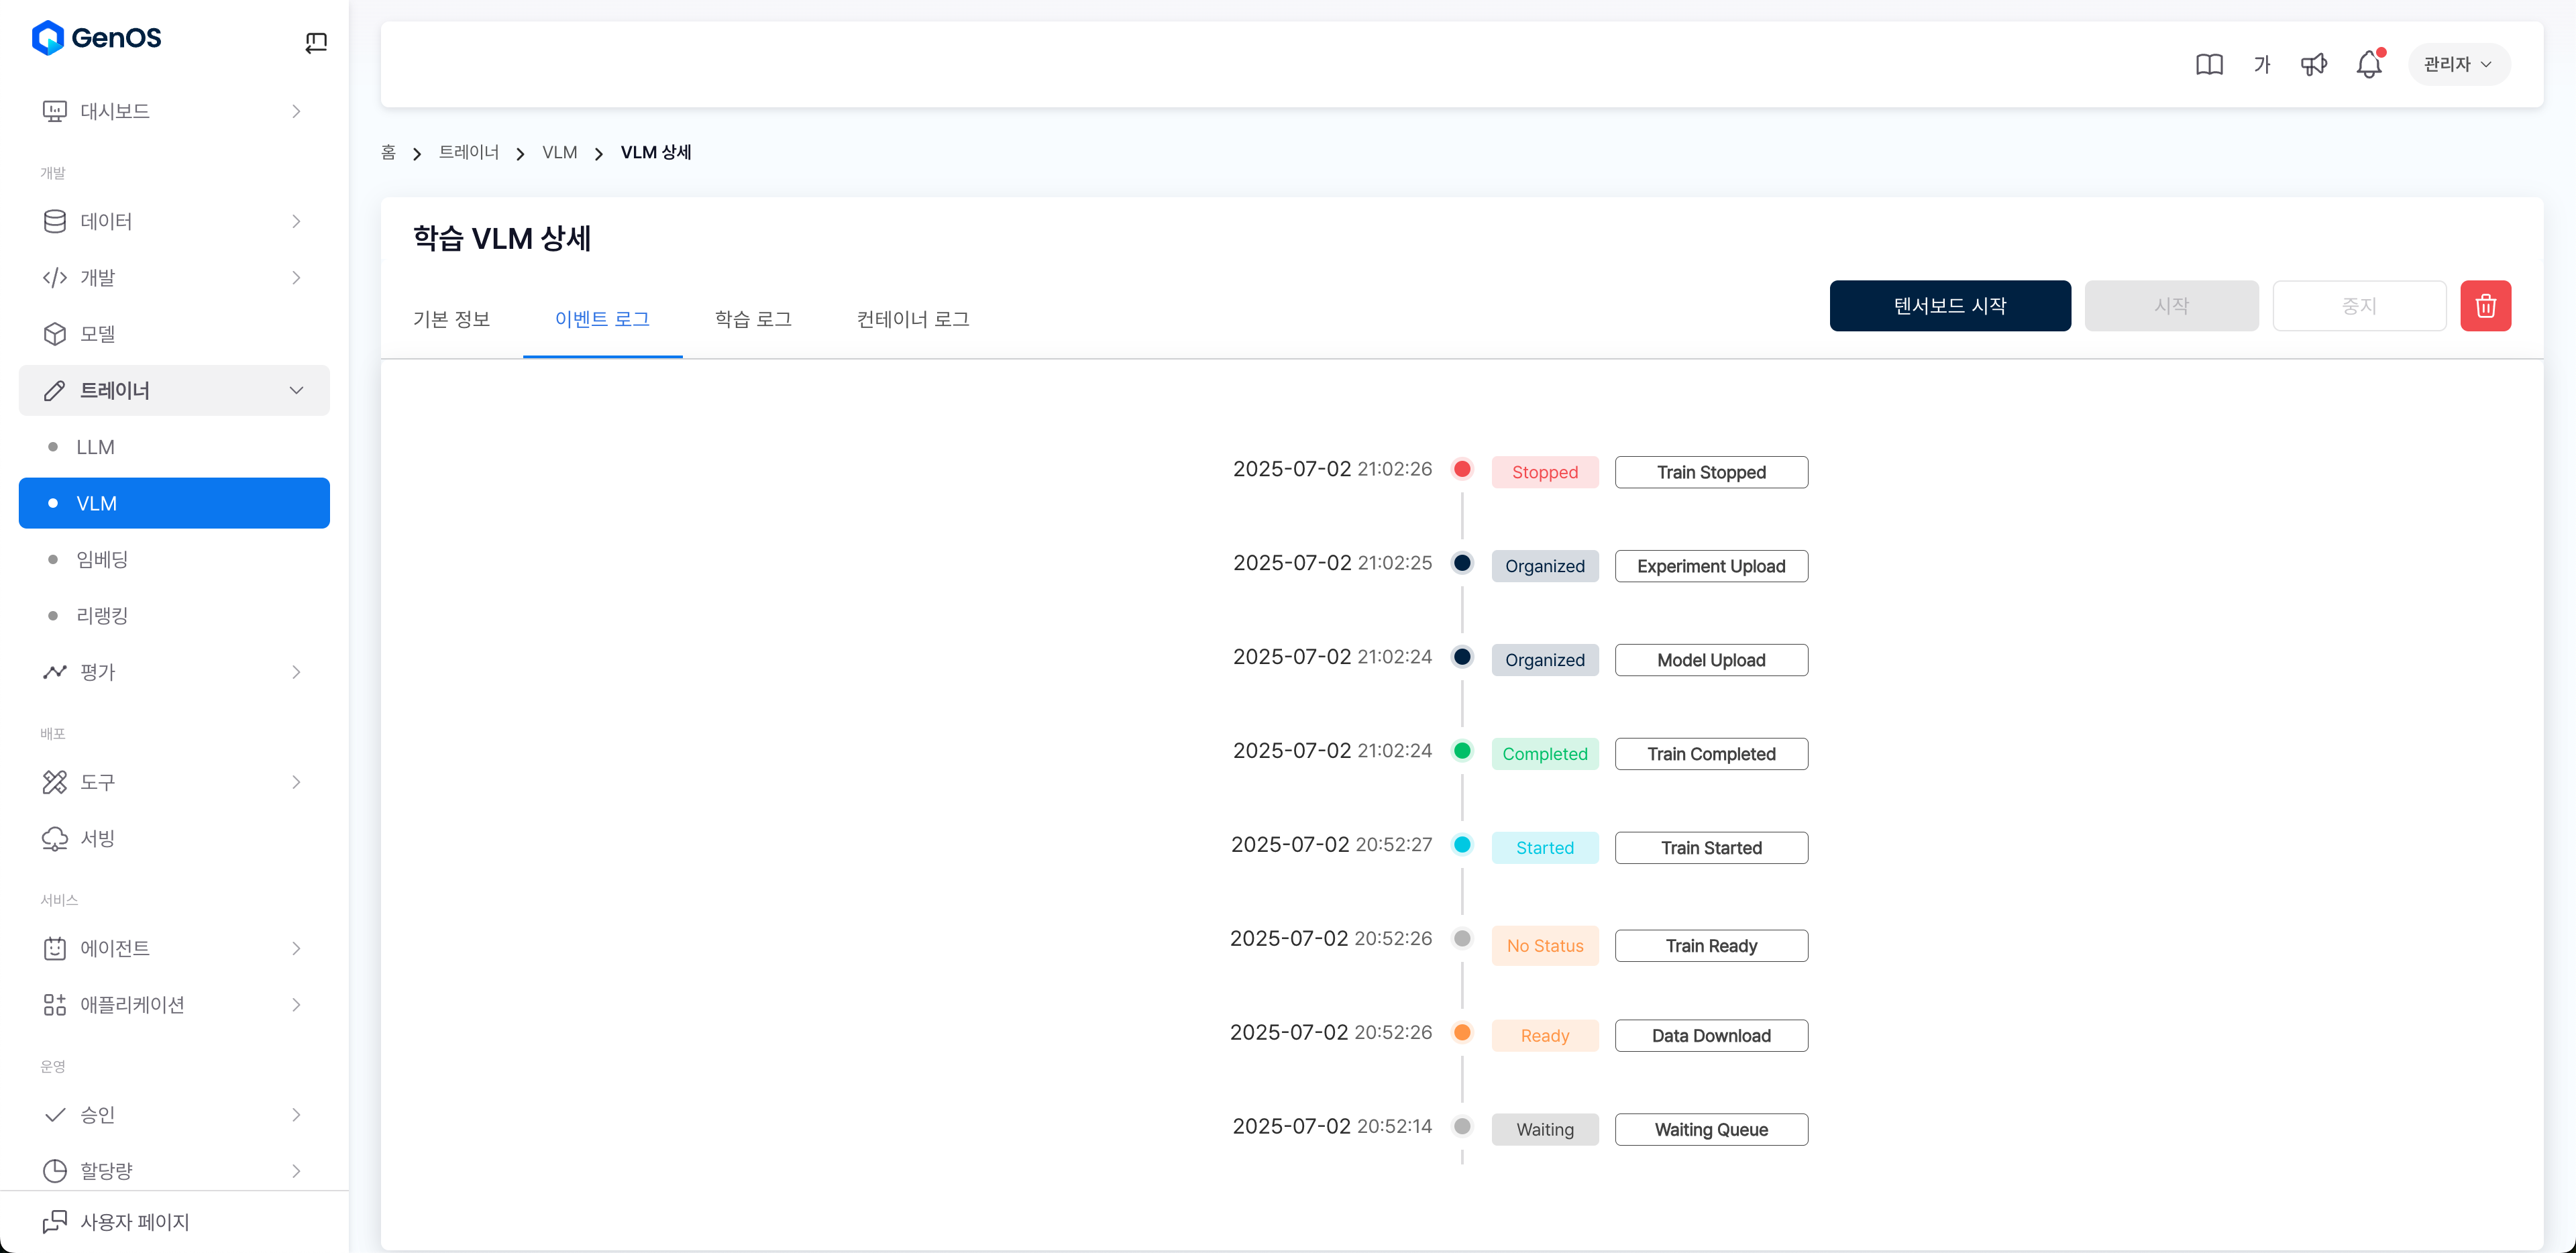Click the GenOS logo
The height and width of the screenshot is (1253, 2576).
pyautogui.click(x=97, y=38)
